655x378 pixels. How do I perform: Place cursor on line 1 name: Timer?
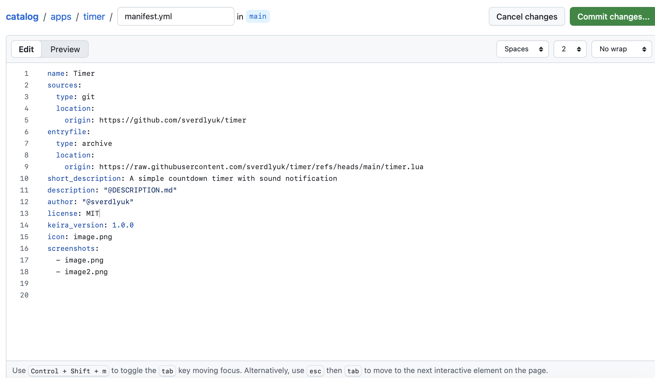point(71,73)
